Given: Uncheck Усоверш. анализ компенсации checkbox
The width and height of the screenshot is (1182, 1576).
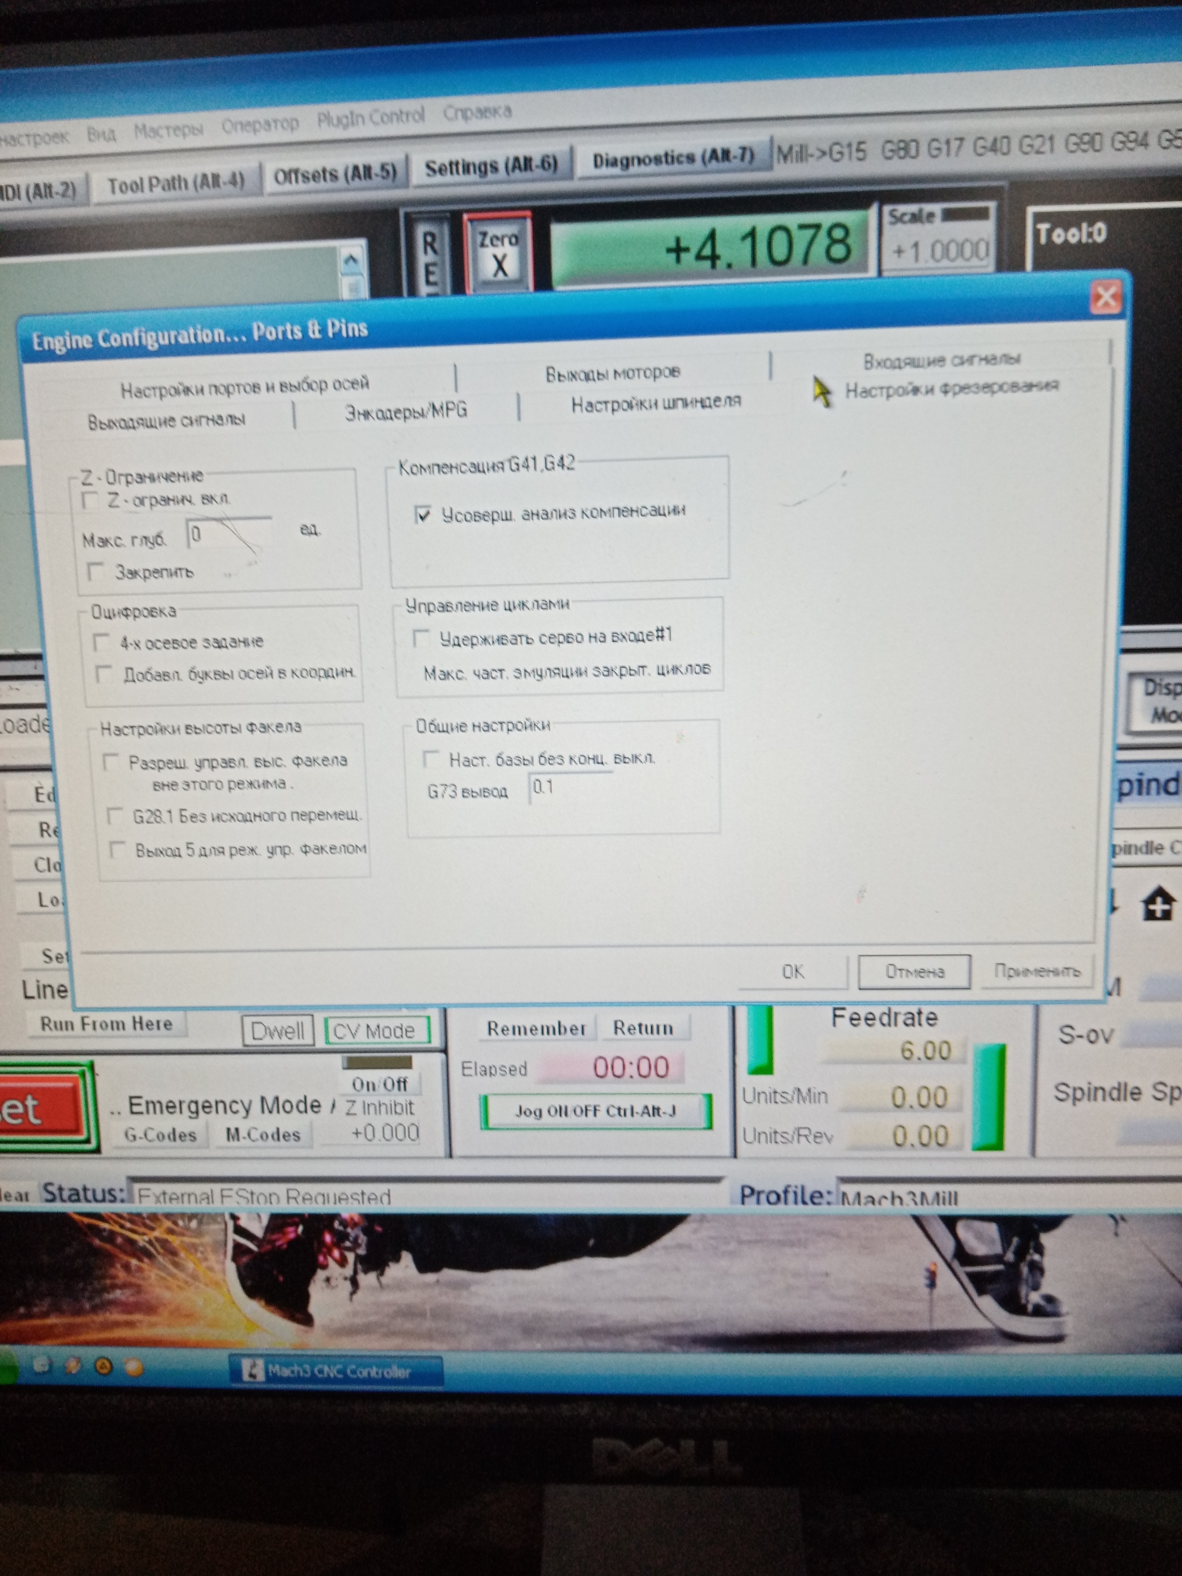Looking at the screenshot, I should (423, 514).
